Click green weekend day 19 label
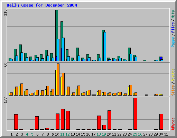The height and width of the screenshot is (138, 177). (104, 134)
